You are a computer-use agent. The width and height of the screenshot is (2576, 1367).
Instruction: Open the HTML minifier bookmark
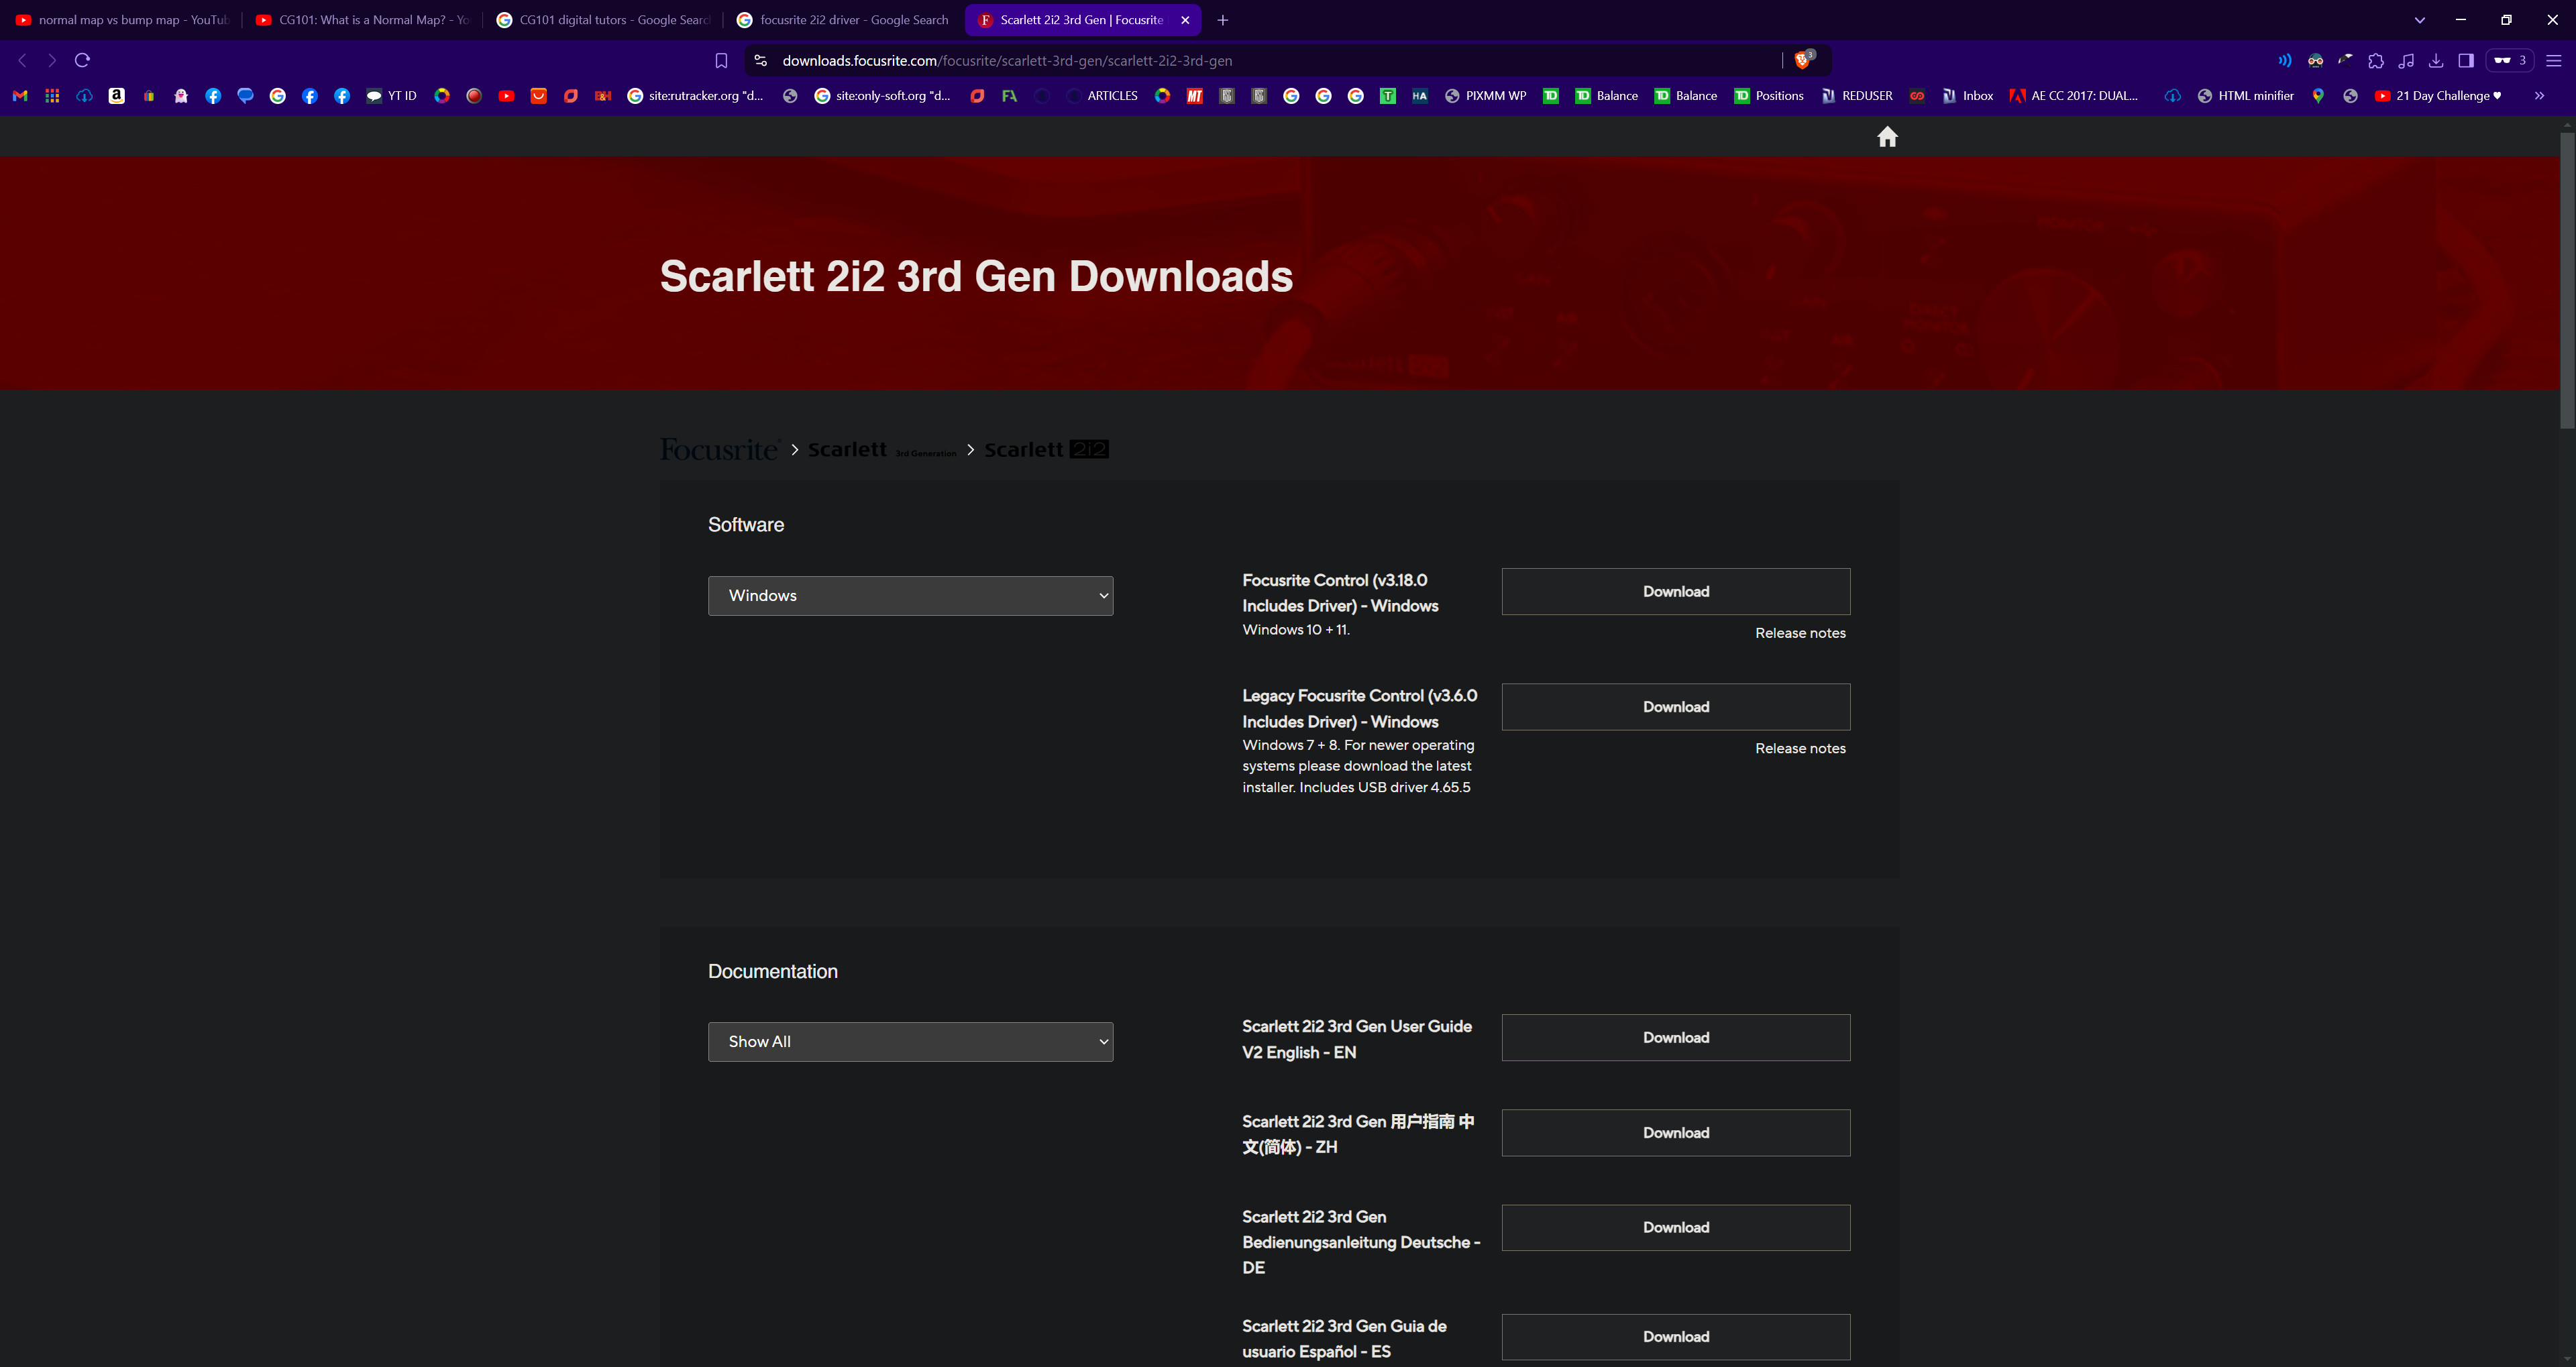(x=2245, y=96)
